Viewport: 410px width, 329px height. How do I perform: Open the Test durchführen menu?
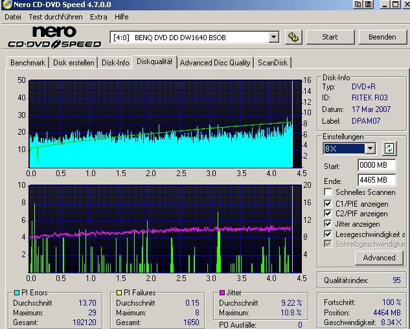(x=56, y=17)
